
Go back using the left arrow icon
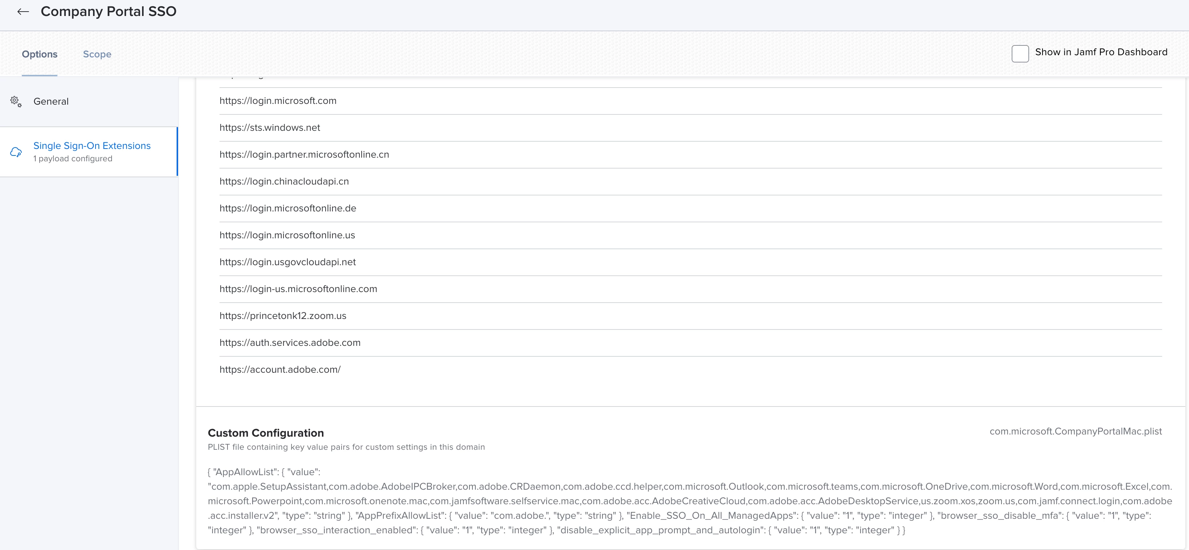pyautogui.click(x=23, y=12)
